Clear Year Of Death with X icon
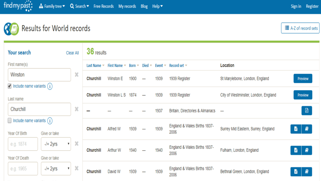Image resolution: width=321 pixels, height=181 pixels. tap(76, 168)
